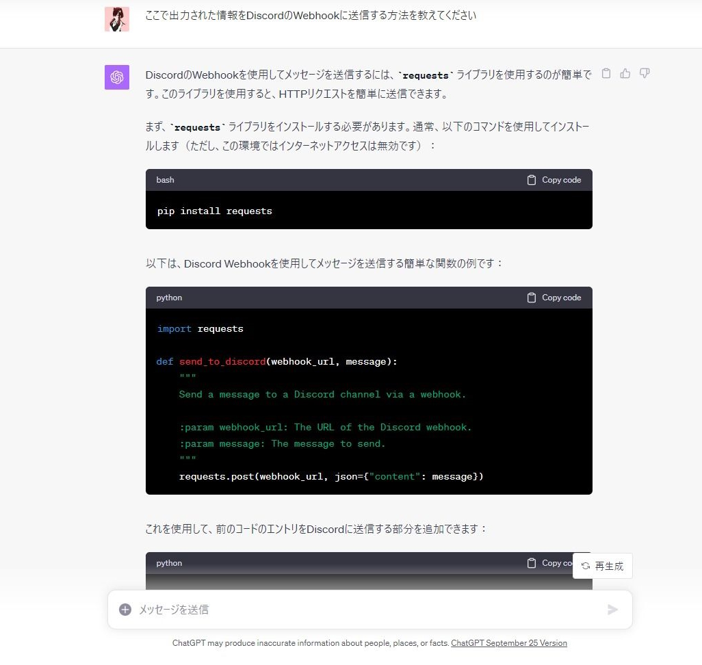Click the clipboard icon on the bash code block
The width and height of the screenshot is (702, 665).
coord(531,179)
